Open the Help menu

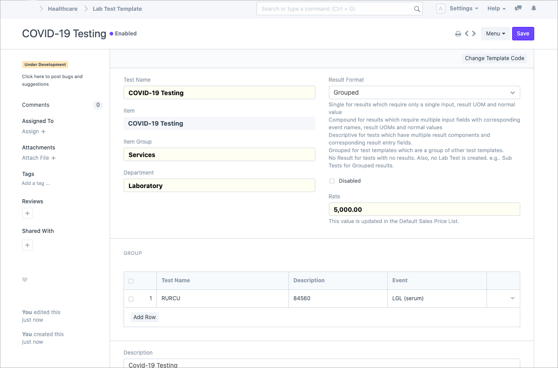[x=496, y=9]
